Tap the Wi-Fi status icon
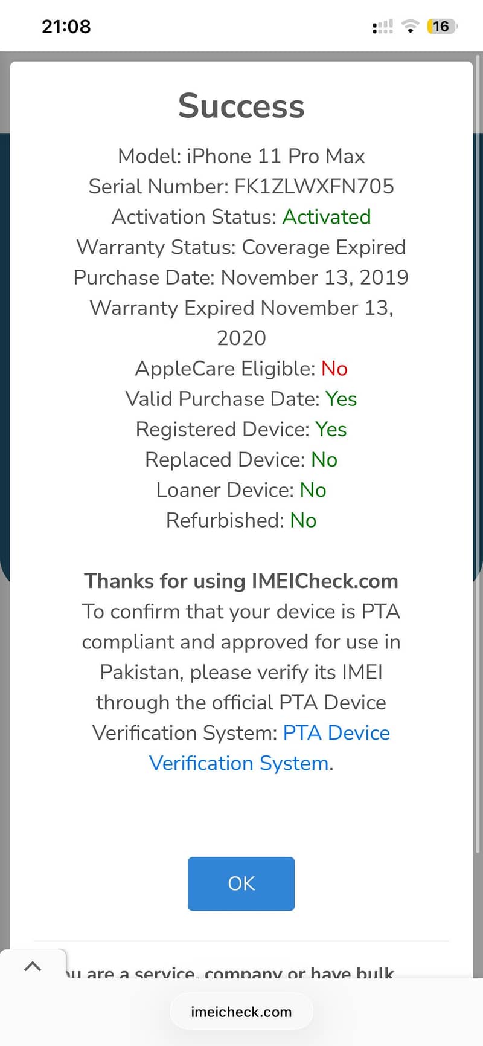The width and height of the screenshot is (483, 1046). (411, 27)
